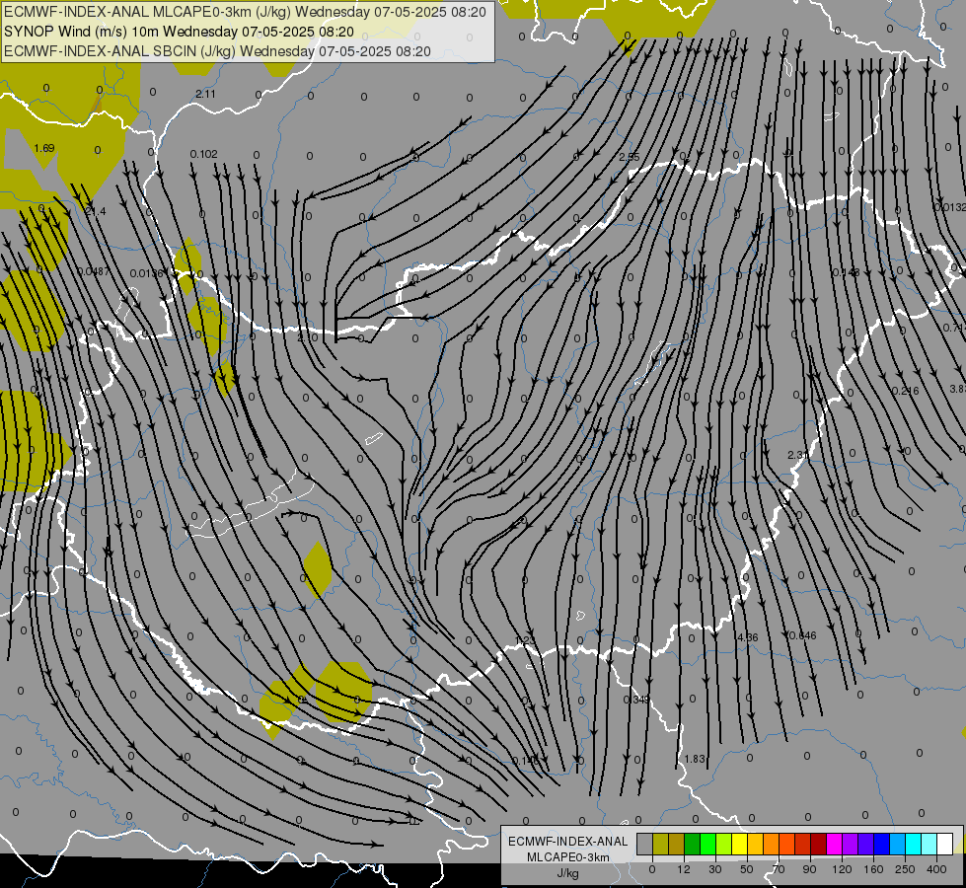Select the '400' legend scale value
Screen dimensions: 966x888
coord(936,869)
